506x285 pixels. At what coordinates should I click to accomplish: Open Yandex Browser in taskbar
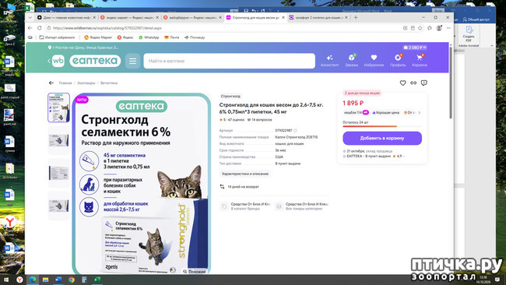tap(19, 280)
